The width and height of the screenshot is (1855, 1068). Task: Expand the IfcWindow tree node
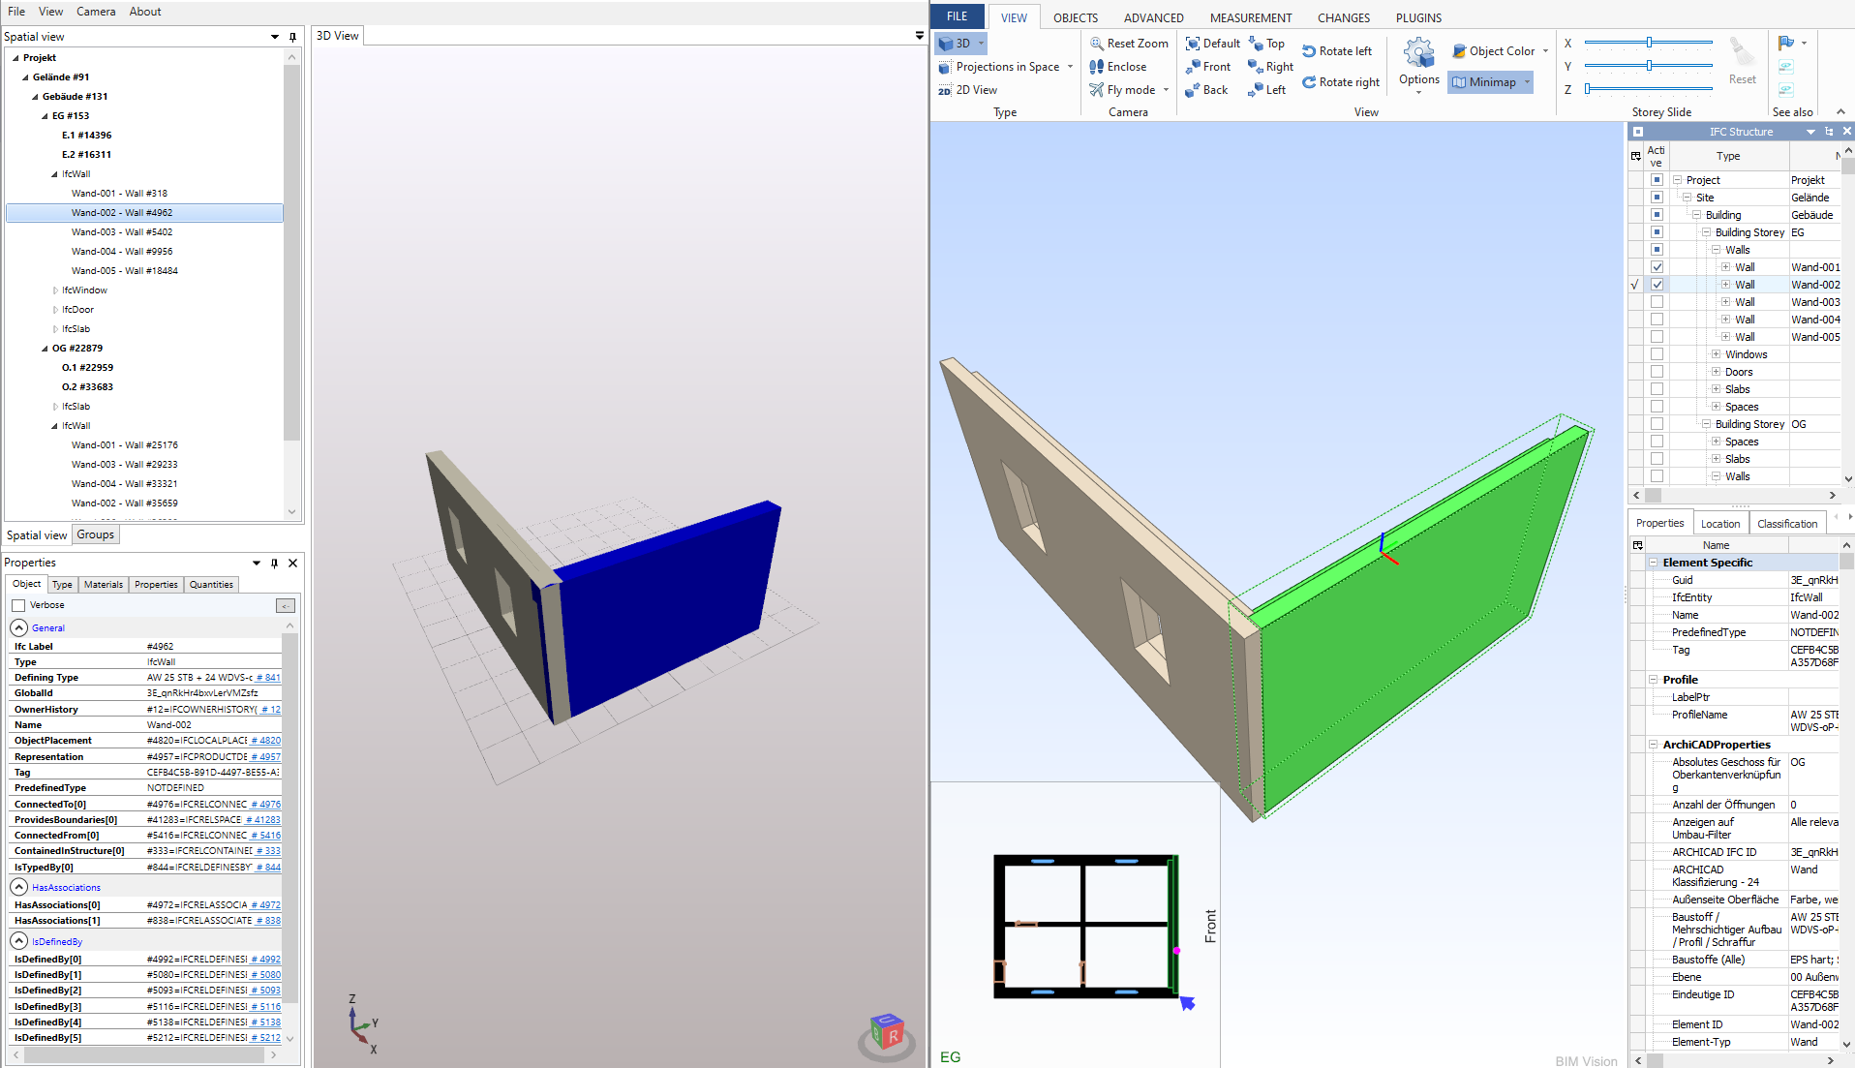pyautogui.click(x=55, y=290)
